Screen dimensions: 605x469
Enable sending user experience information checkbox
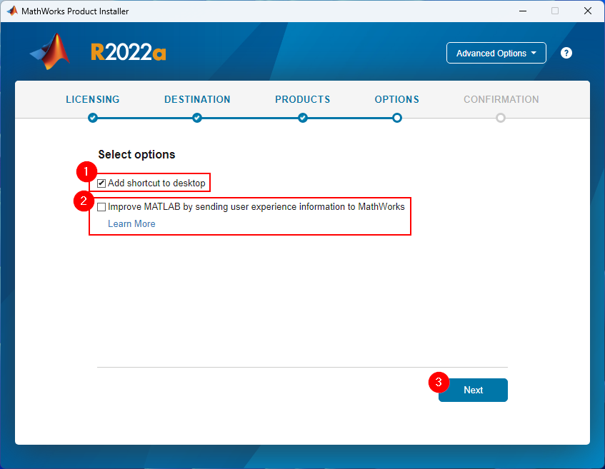click(101, 207)
